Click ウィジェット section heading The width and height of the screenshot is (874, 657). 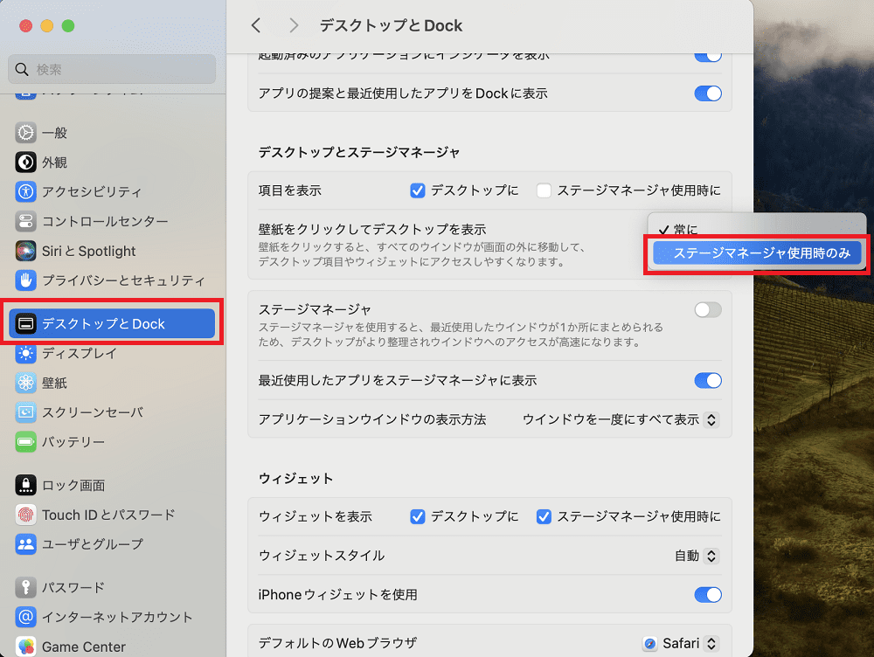[296, 479]
